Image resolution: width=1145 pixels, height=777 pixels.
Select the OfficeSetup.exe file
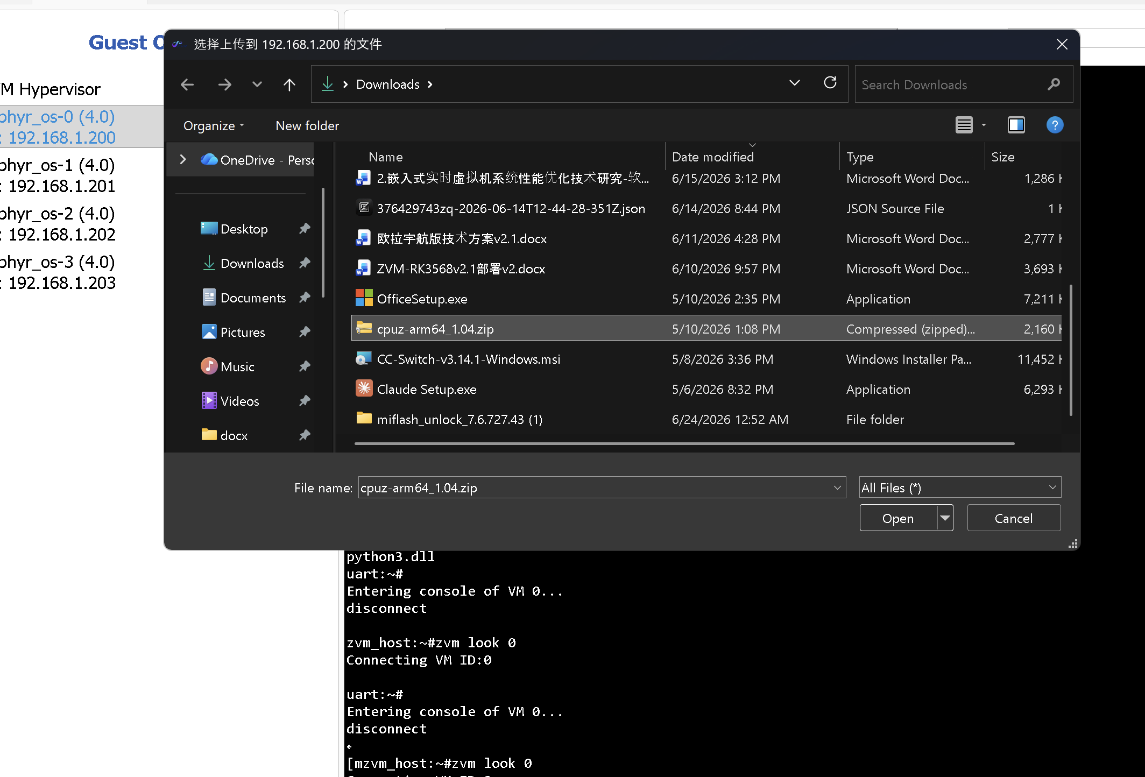pyautogui.click(x=706, y=299)
